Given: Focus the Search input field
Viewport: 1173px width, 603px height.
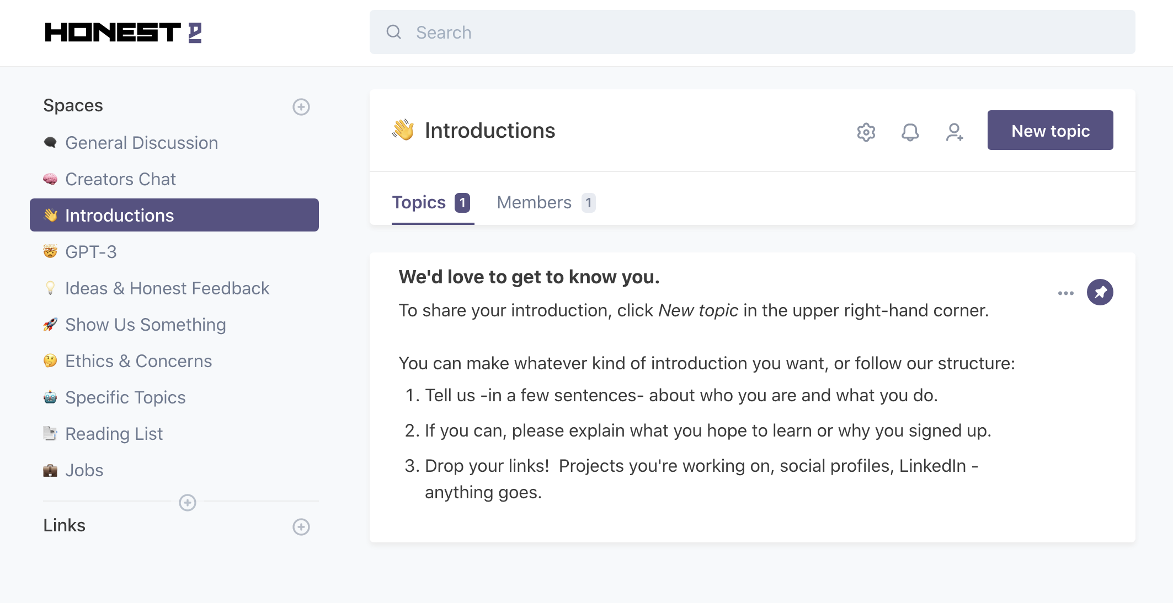Looking at the screenshot, I should 752,32.
